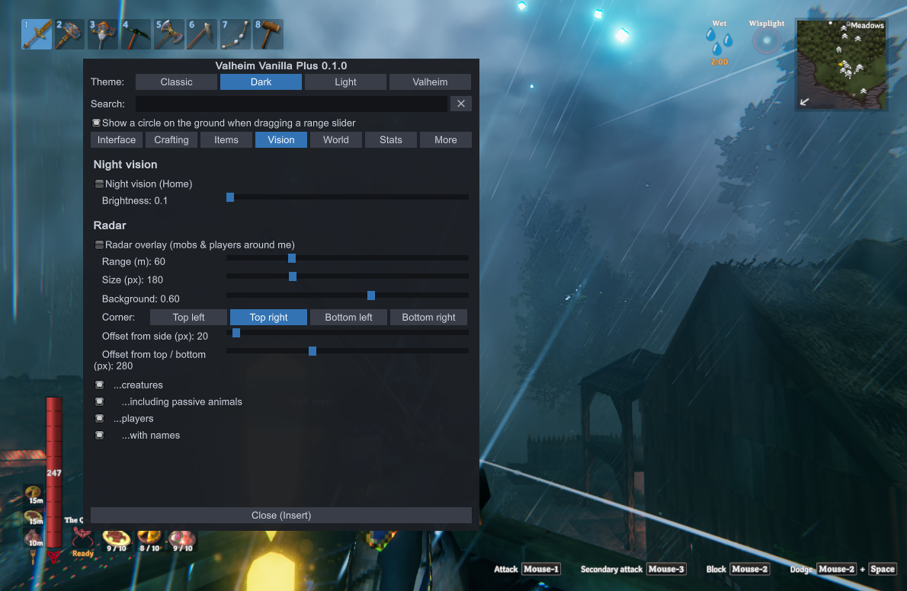Screen dimensions: 907x591
Task: Click the Mouse-1 Attack key hint
Action: (541, 569)
